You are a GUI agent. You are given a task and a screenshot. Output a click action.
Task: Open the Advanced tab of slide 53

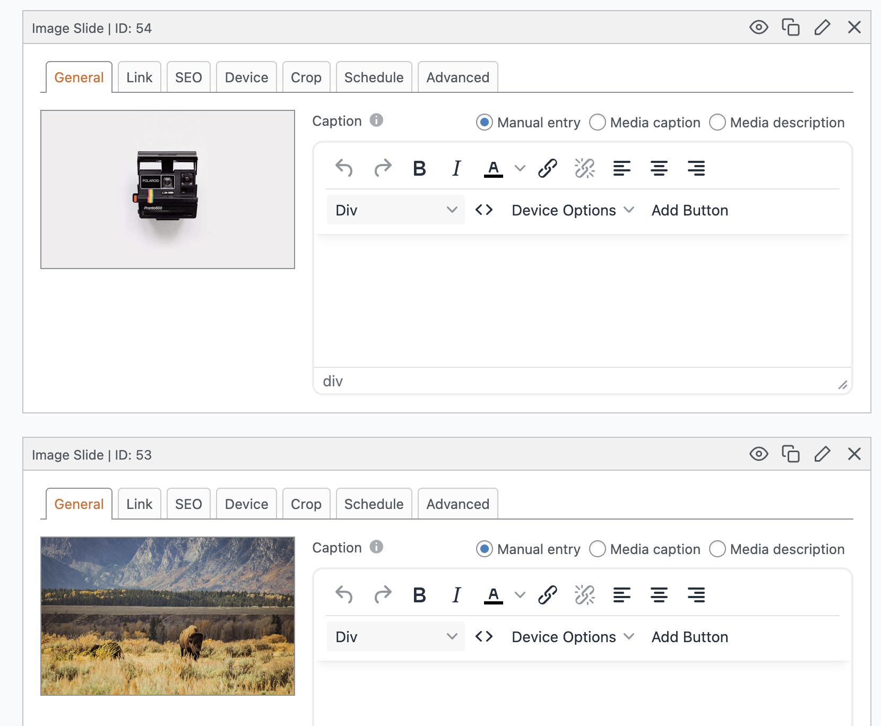click(x=457, y=504)
